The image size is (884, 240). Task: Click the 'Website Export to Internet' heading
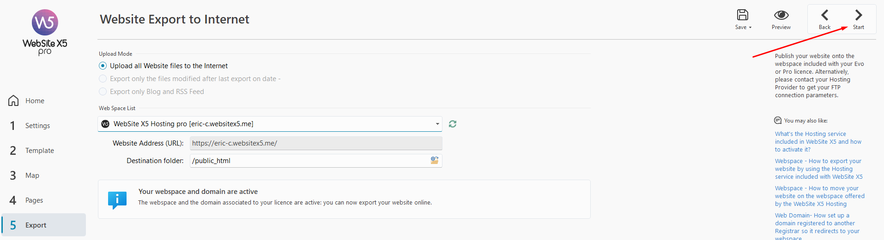coord(175,19)
